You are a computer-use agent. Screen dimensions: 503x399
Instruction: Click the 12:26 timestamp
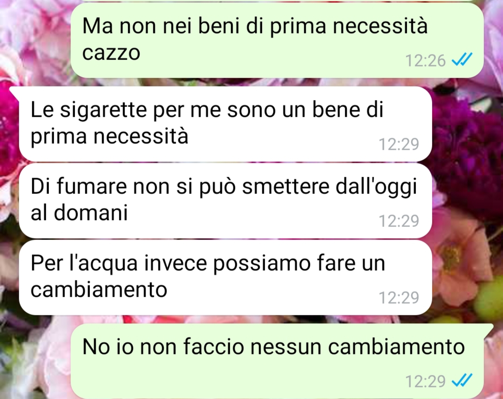[425, 60]
